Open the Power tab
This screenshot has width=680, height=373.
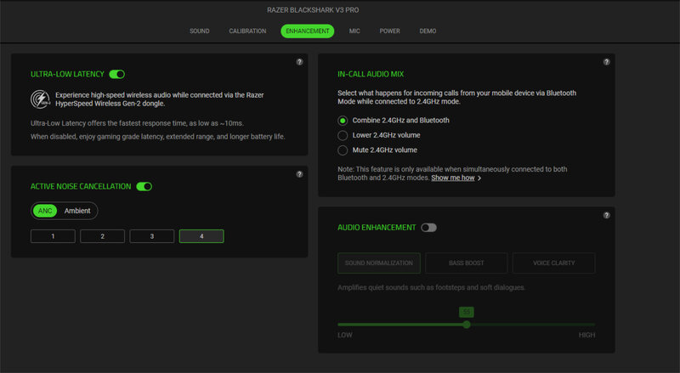[x=389, y=31]
